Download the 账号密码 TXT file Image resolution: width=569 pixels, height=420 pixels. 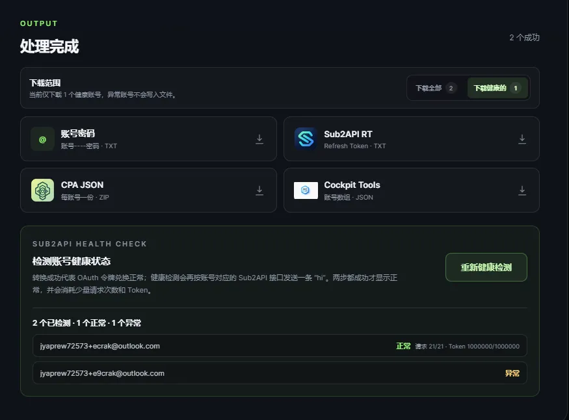(259, 139)
